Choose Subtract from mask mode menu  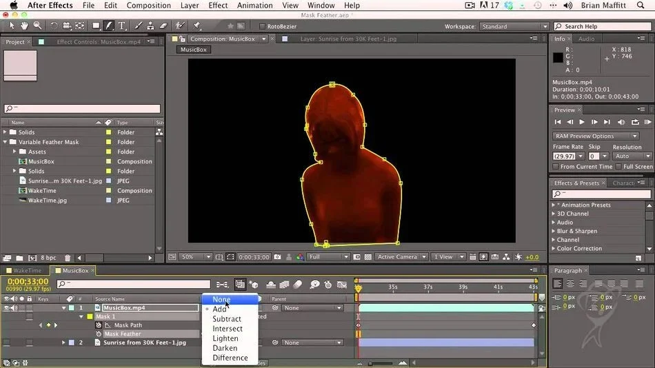point(226,318)
